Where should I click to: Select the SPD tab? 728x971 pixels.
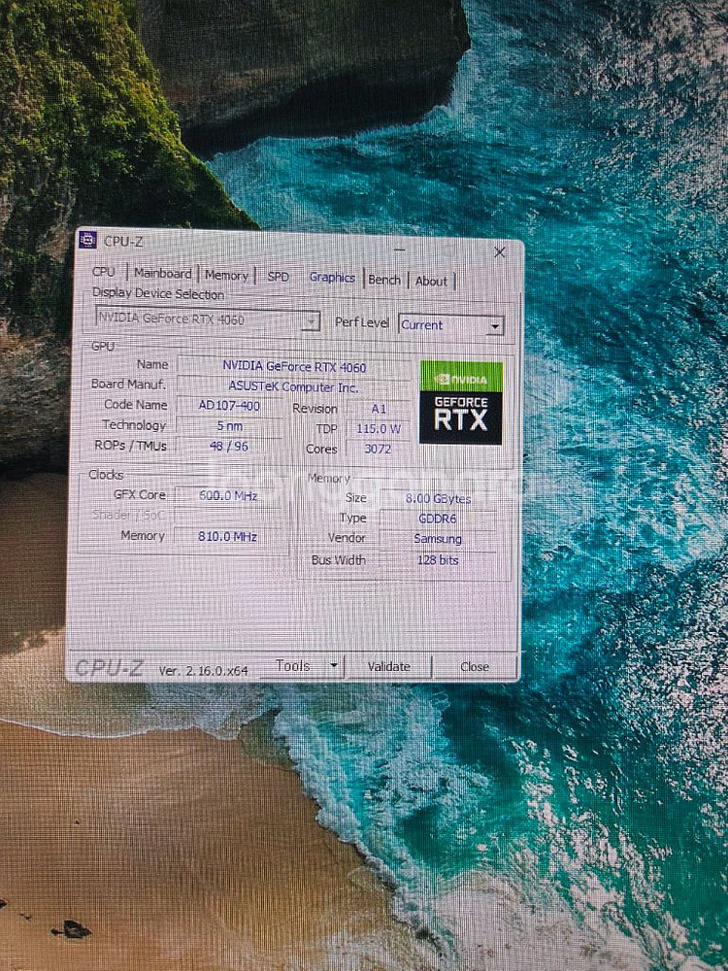(279, 277)
